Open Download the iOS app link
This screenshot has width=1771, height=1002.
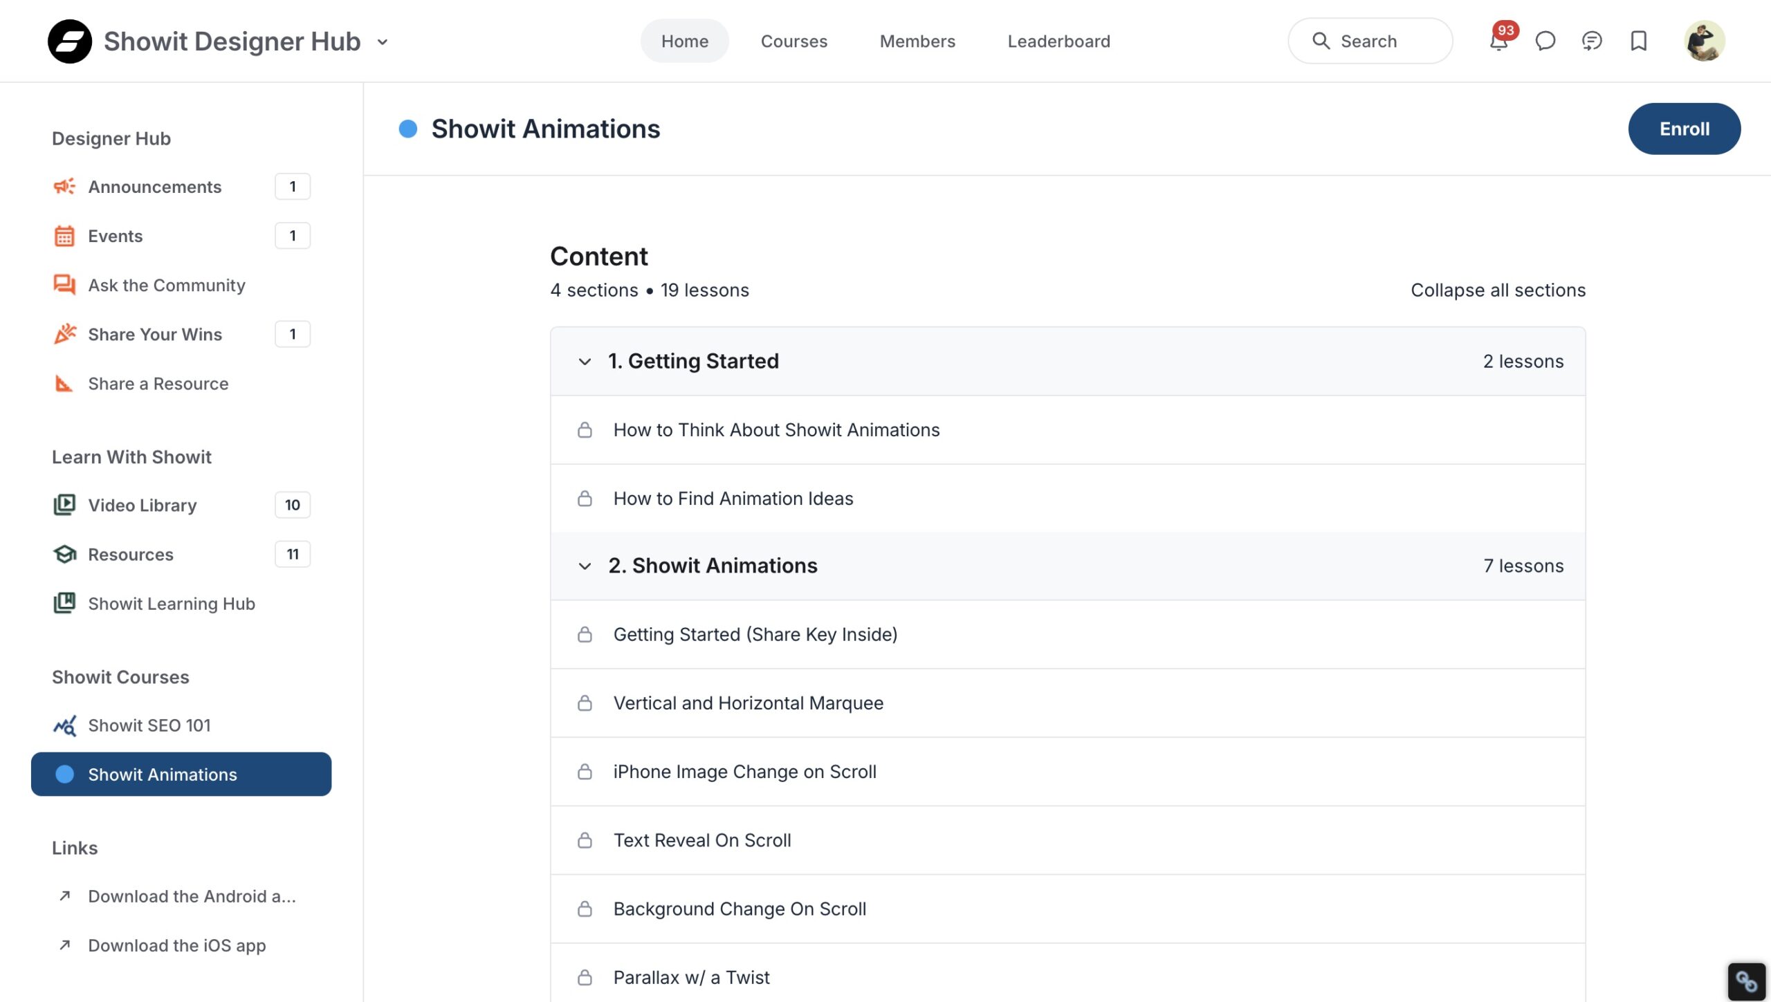point(176,945)
